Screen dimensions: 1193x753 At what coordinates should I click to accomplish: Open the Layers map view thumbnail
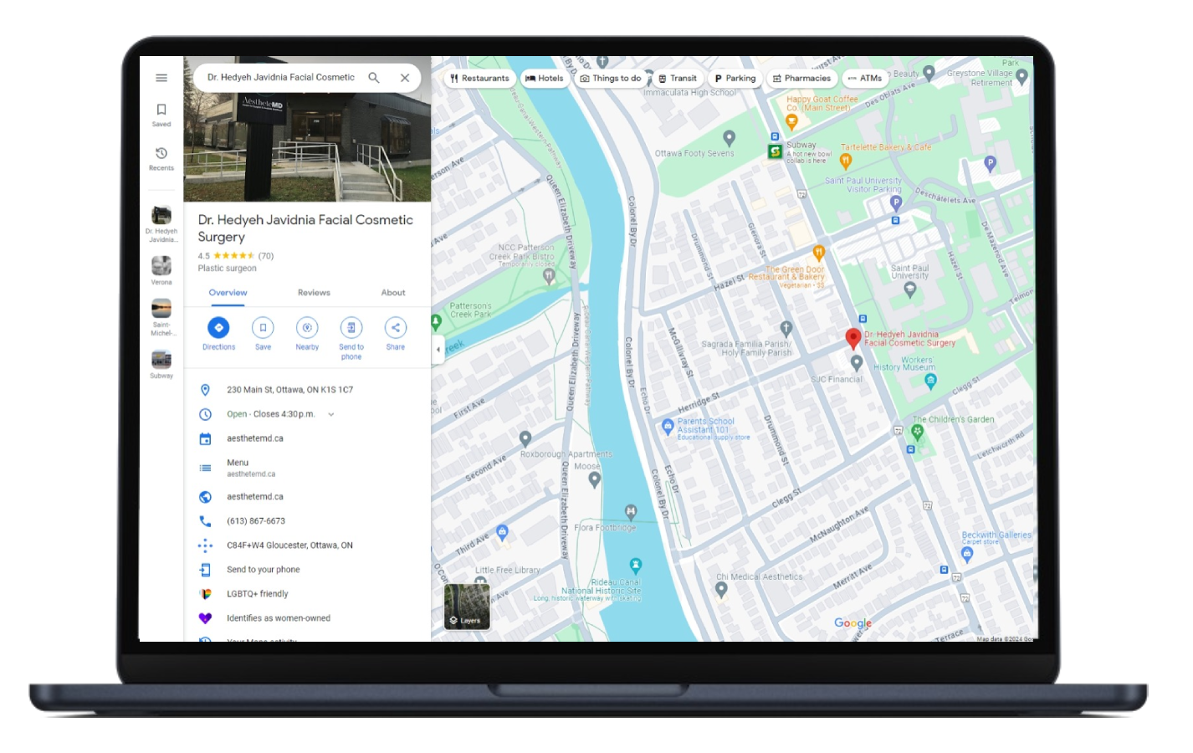[x=467, y=607]
